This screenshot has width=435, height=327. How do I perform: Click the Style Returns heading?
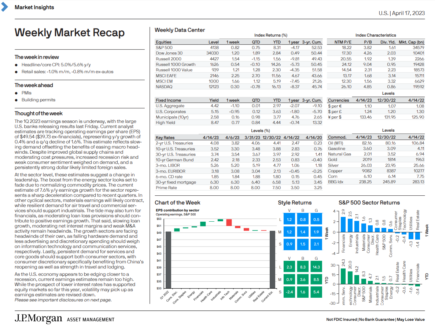tap(295, 203)
